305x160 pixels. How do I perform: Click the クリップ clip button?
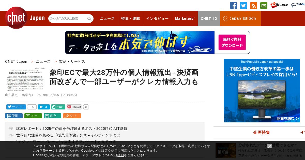point(72,116)
